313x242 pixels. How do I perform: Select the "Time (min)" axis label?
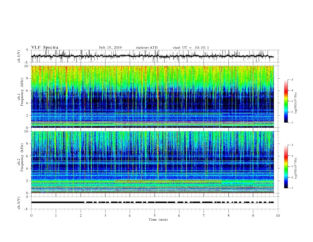click(x=158, y=219)
